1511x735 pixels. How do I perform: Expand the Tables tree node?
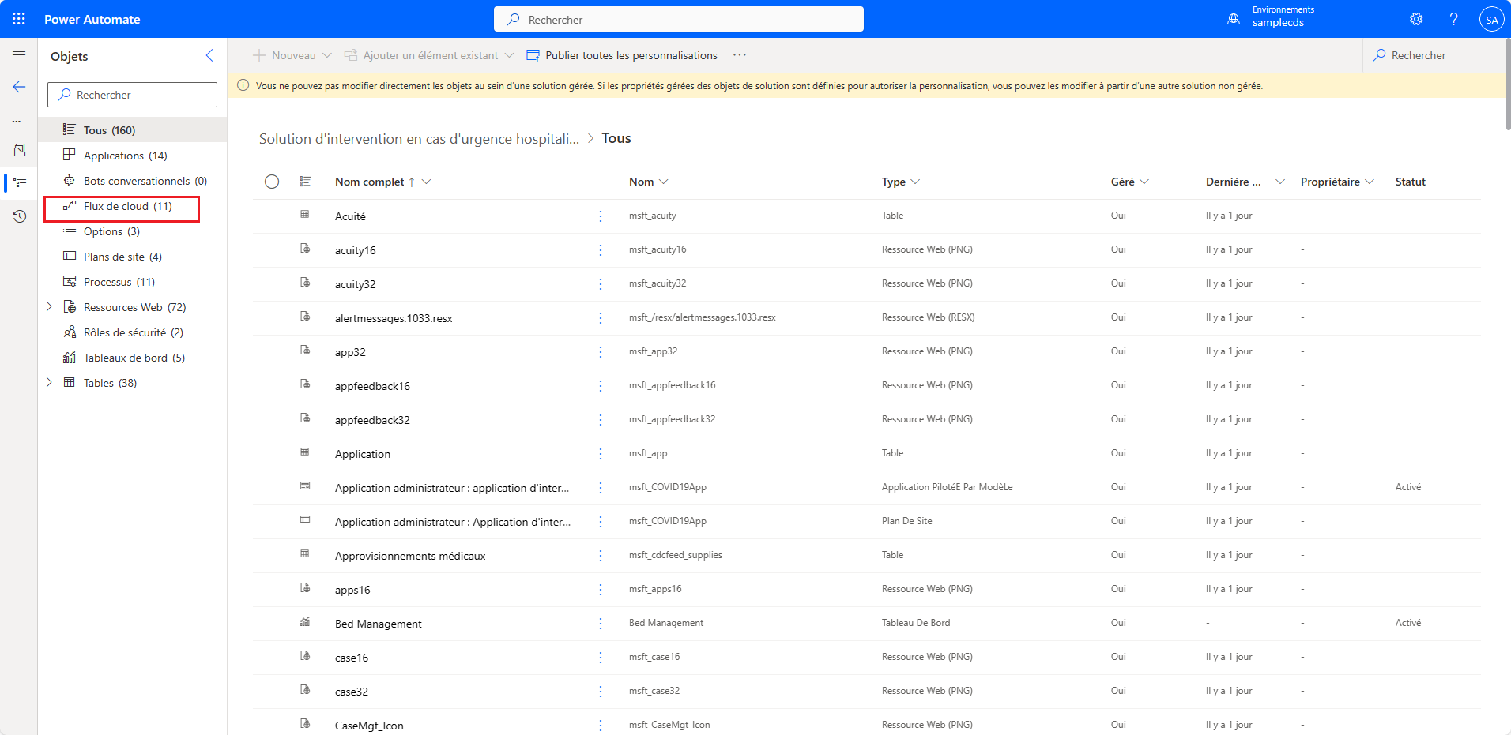click(49, 383)
